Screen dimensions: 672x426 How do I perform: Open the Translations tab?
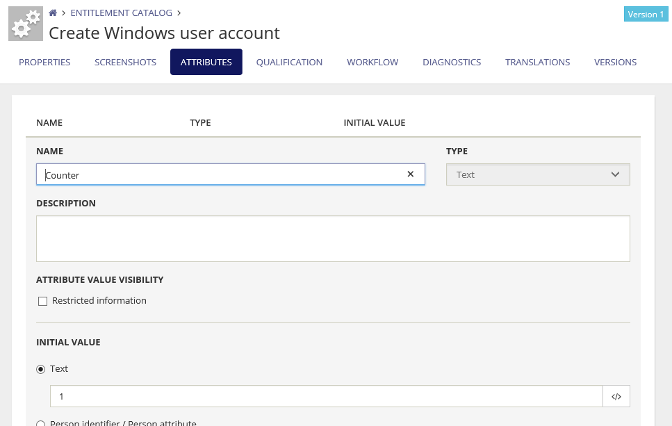pos(537,62)
